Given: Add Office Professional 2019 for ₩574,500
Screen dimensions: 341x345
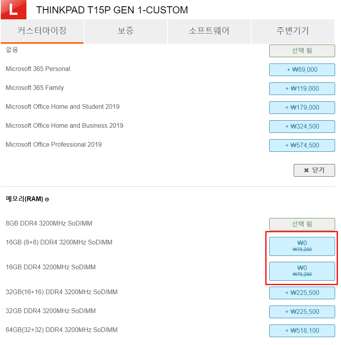Looking at the screenshot, I should click(x=302, y=145).
